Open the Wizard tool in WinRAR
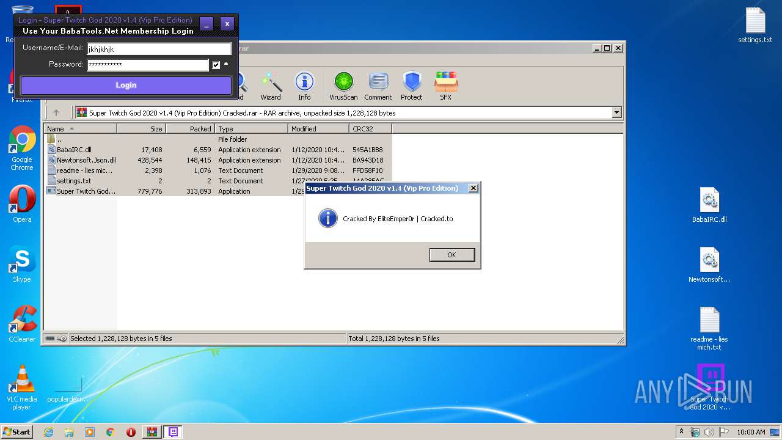Viewport: 782px width, 440px height. click(271, 86)
